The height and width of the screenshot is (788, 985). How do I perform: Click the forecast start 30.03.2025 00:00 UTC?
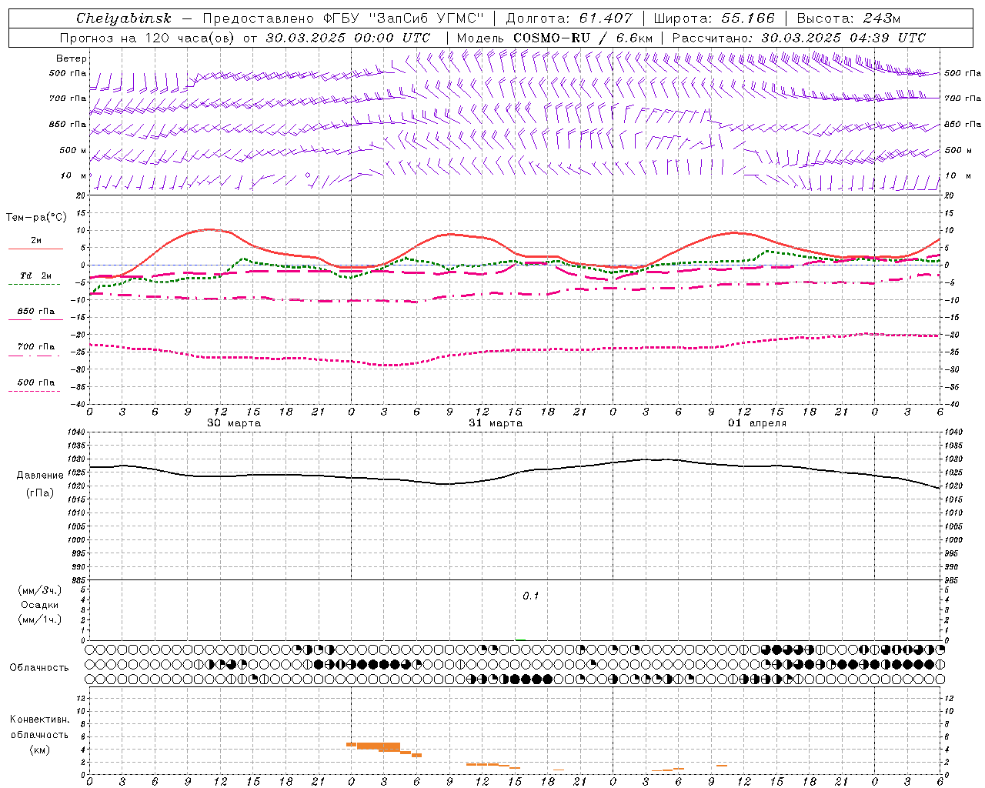click(348, 38)
